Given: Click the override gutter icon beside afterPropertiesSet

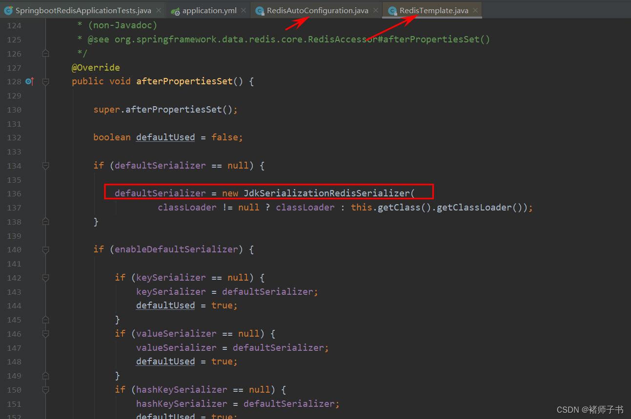Looking at the screenshot, I should pos(29,81).
